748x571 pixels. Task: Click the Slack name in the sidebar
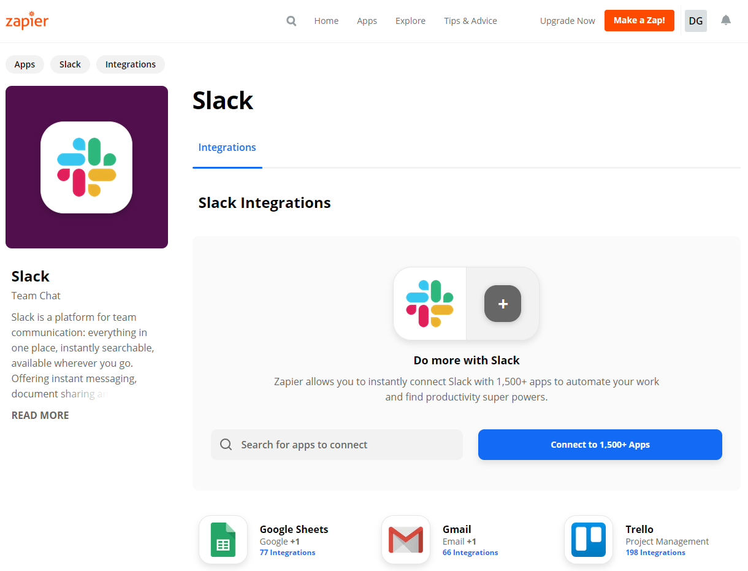30,276
